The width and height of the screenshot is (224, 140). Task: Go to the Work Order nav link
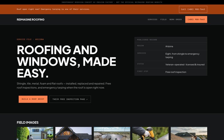tap(176, 19)
